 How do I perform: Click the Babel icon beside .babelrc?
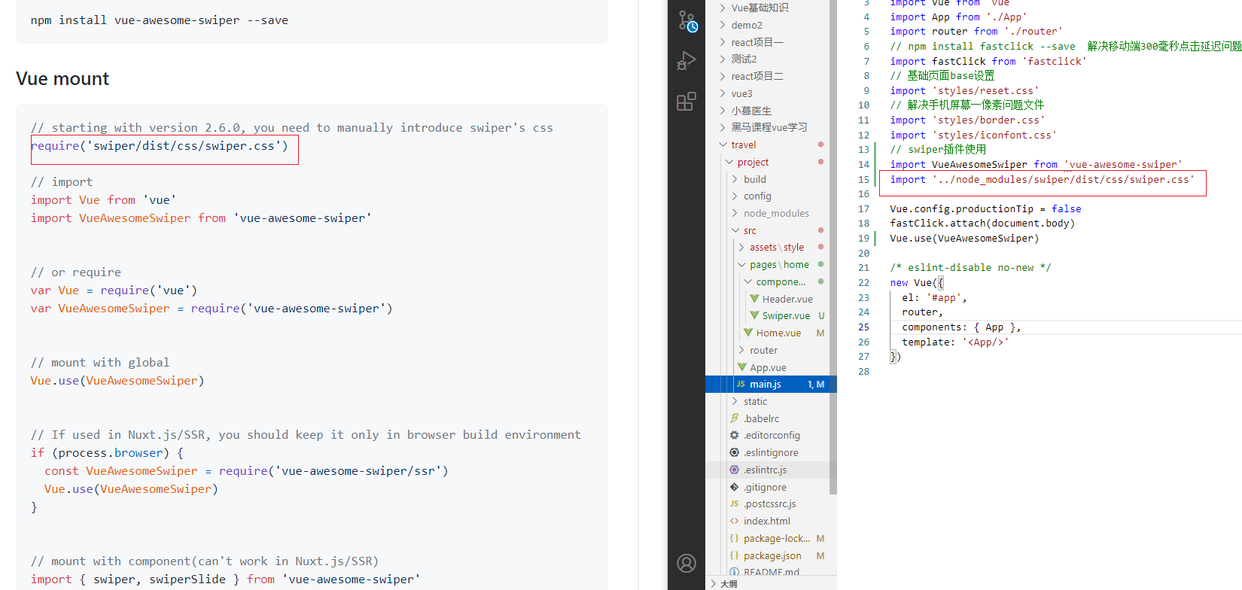coord(735,418)
